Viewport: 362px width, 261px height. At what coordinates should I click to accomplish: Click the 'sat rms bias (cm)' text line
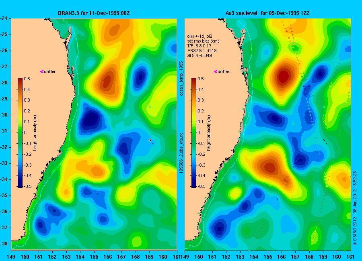pyautogui.click(x=203, y=41)
